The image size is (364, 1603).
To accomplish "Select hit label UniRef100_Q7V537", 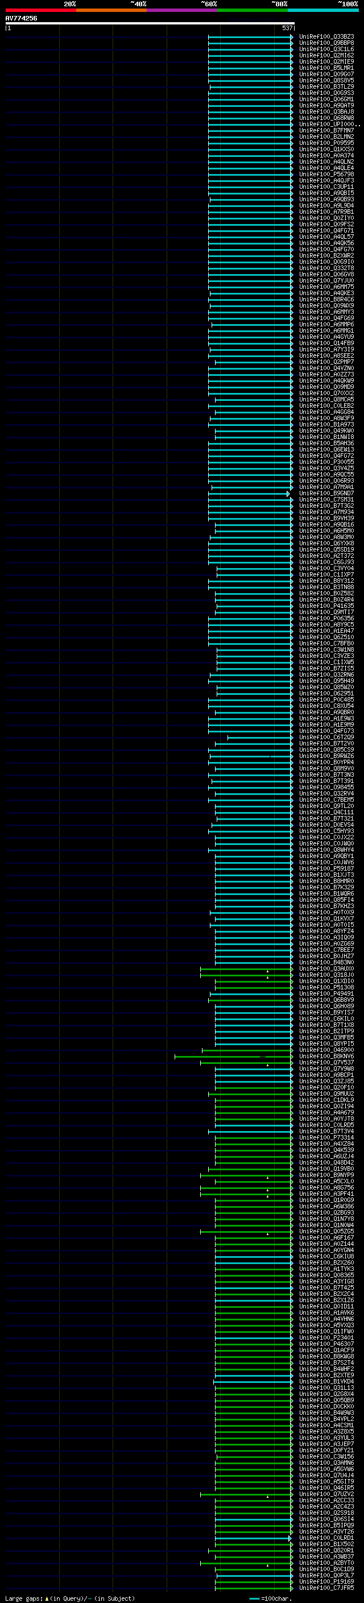I will click(326, 1062).
